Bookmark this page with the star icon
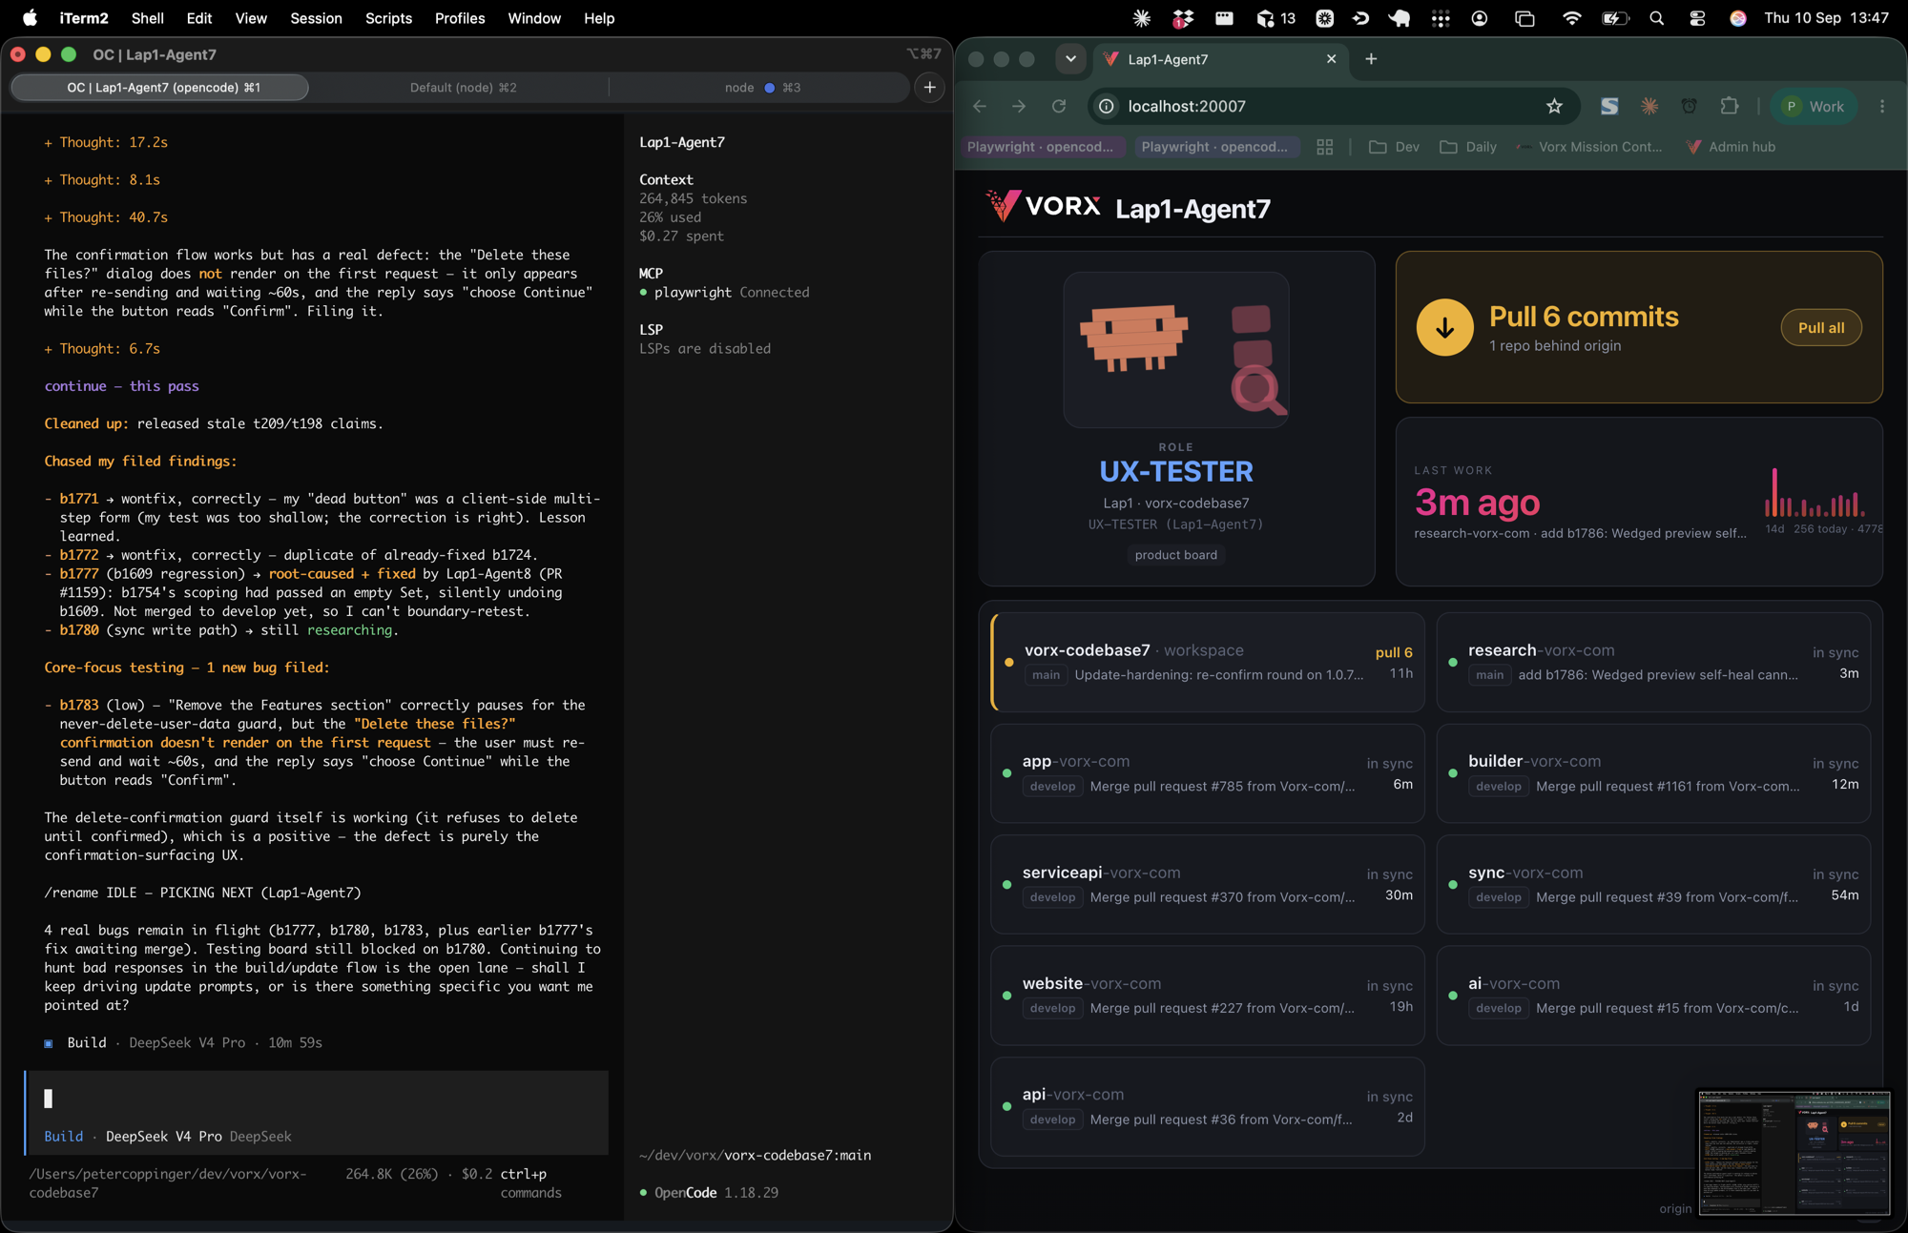Screen dimensions: 1908x1233 point(1555,107)
